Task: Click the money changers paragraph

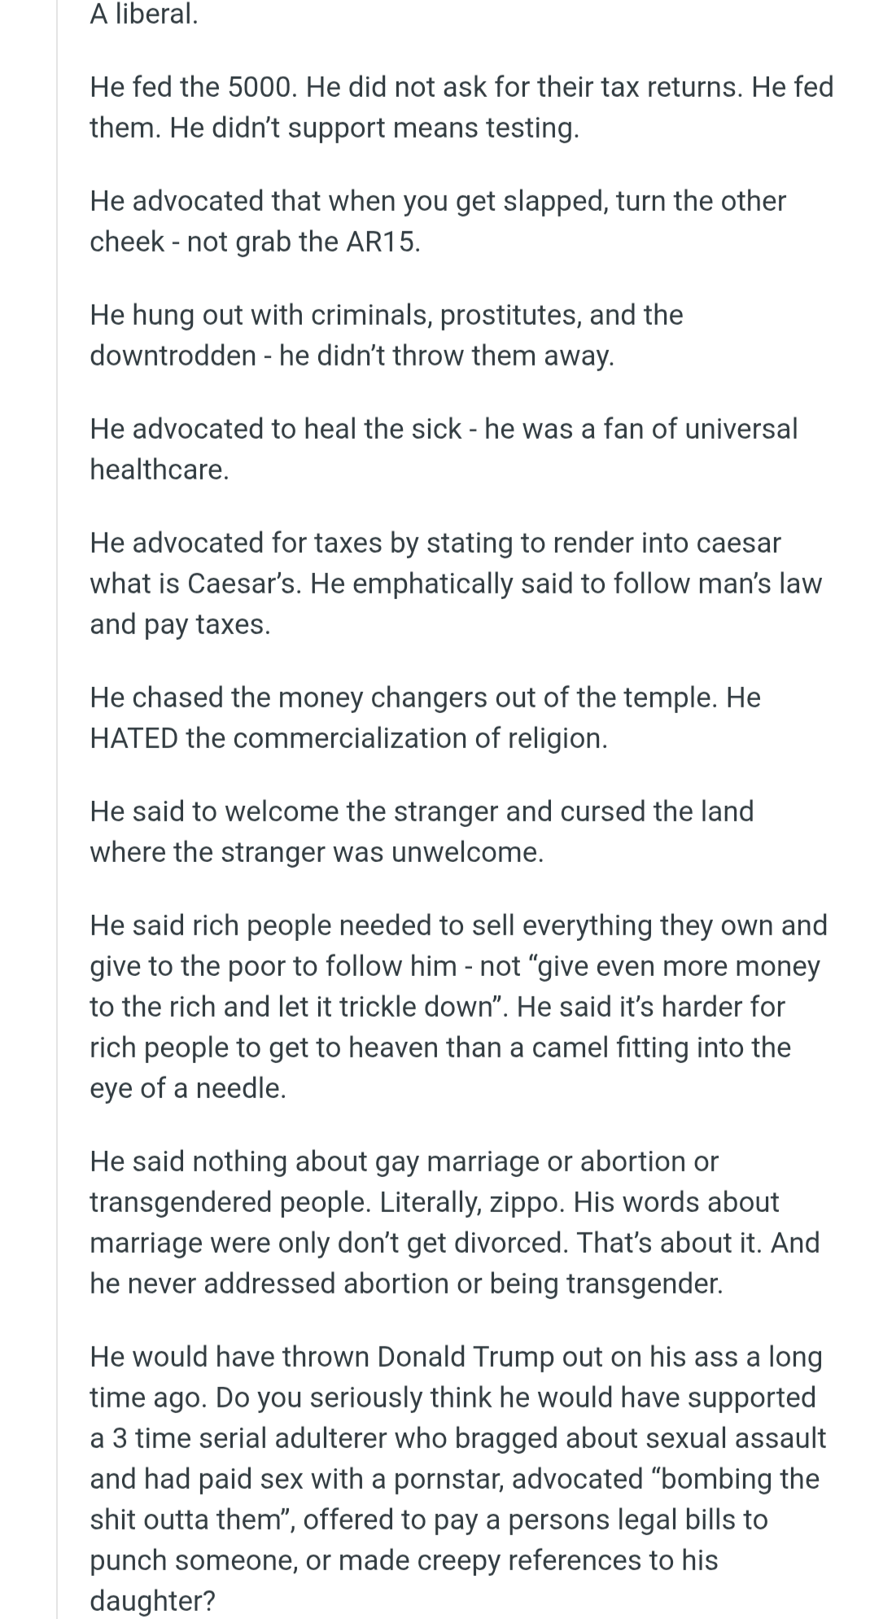Action: pos(425,718)
